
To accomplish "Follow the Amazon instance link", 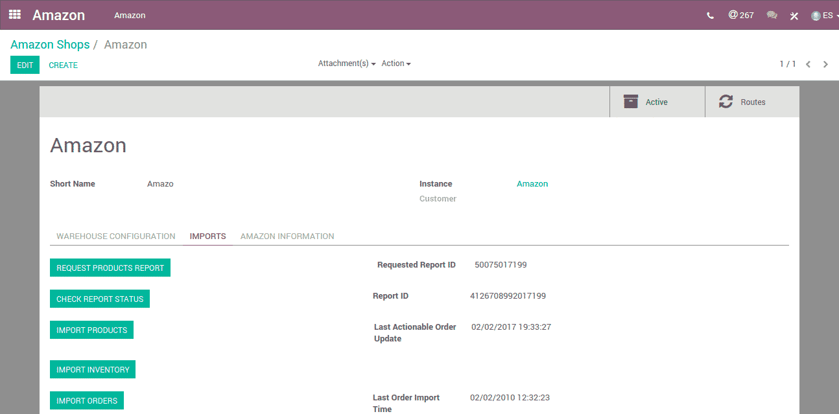I will [x=532, y=184].
